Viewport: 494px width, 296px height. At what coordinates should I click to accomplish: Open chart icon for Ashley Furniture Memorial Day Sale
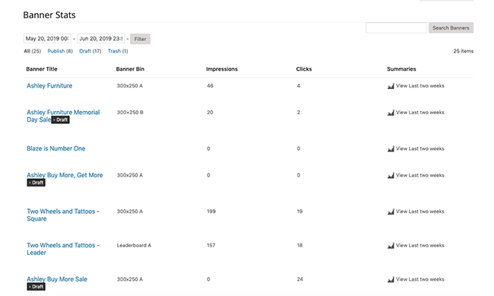(391, 113)
